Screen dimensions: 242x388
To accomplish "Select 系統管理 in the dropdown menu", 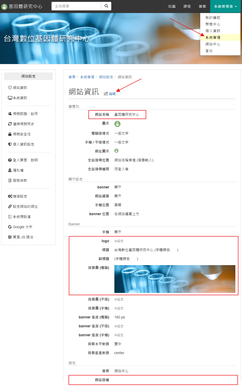I will pyautogui.click(x=213, y=37).
